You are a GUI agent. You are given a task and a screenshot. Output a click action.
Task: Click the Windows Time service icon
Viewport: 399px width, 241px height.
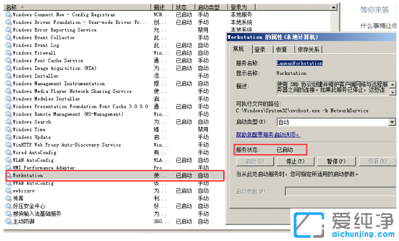pyautogui.click(x=8, y=130)
